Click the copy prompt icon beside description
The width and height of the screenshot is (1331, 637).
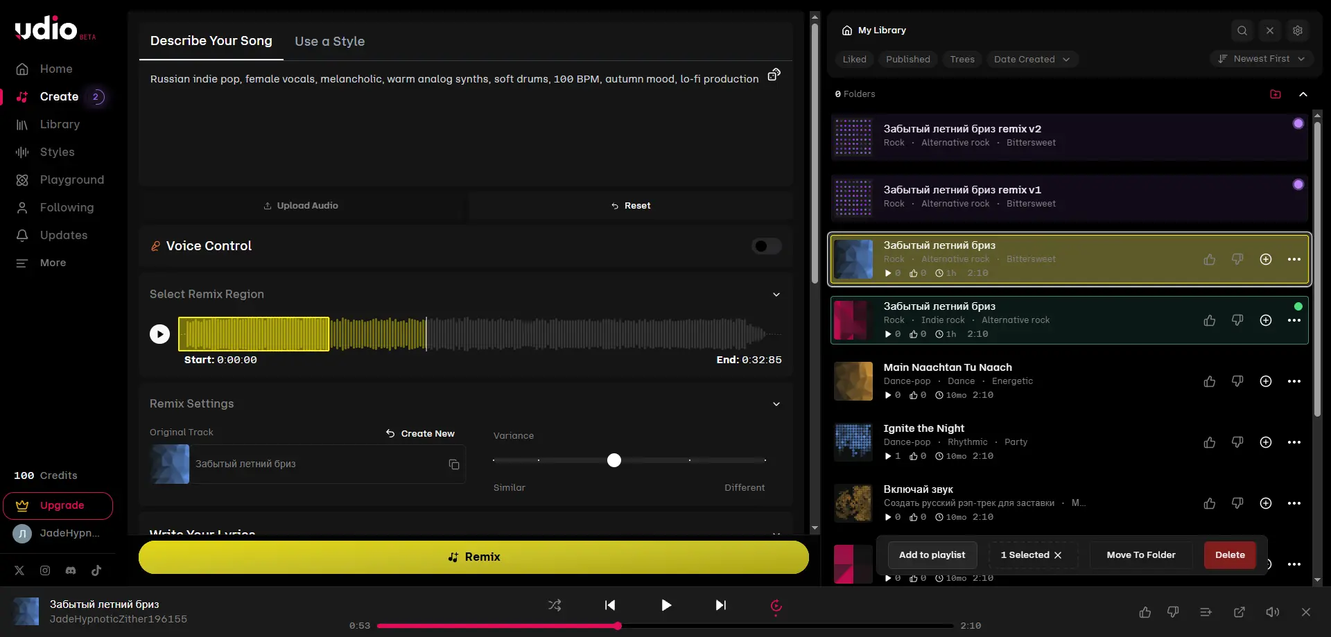pos(774,74)
